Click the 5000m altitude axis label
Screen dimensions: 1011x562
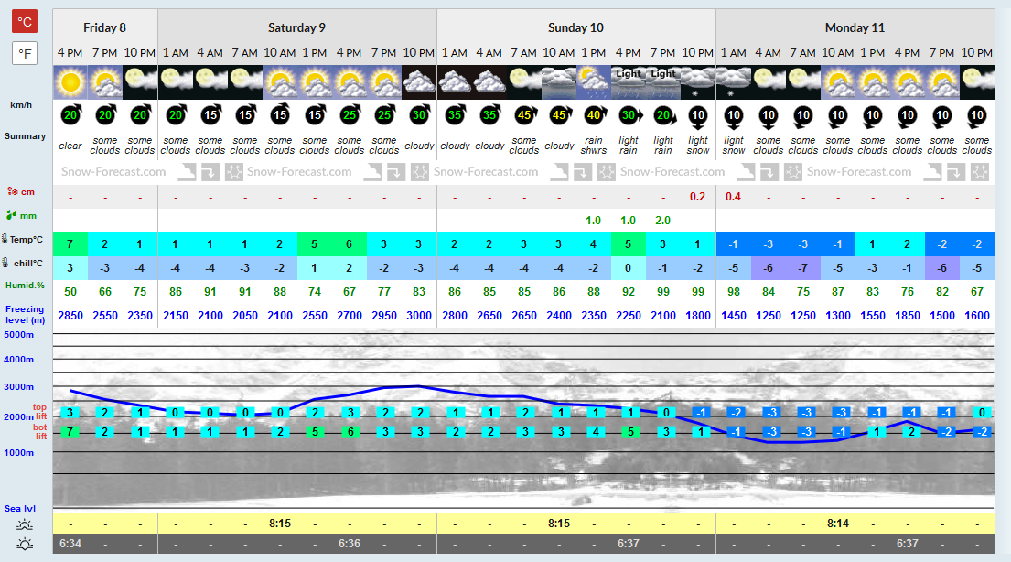click(18, 335)
